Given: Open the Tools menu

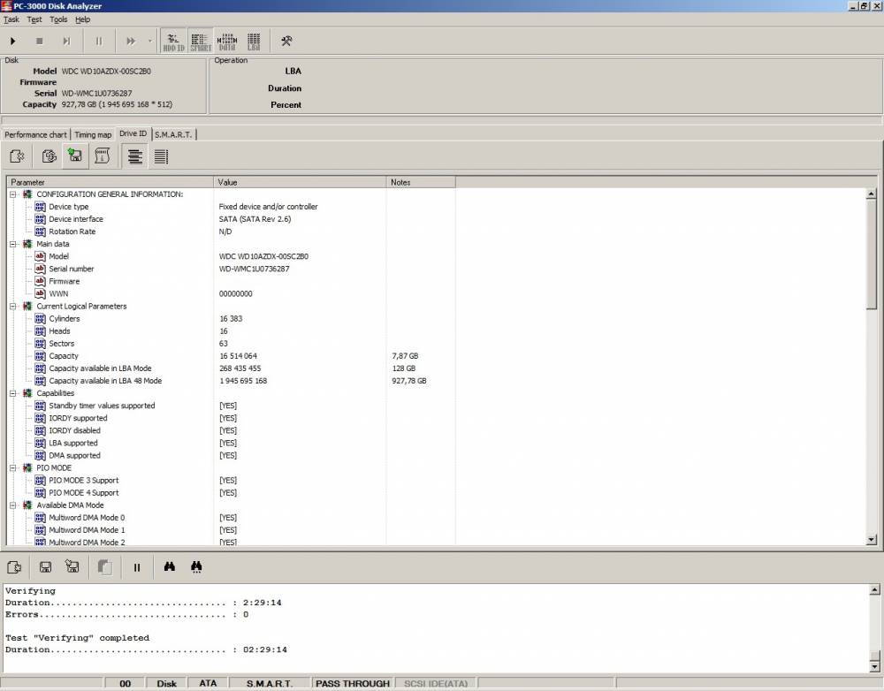Looking at the screenshot, I should tap(58, 19).
